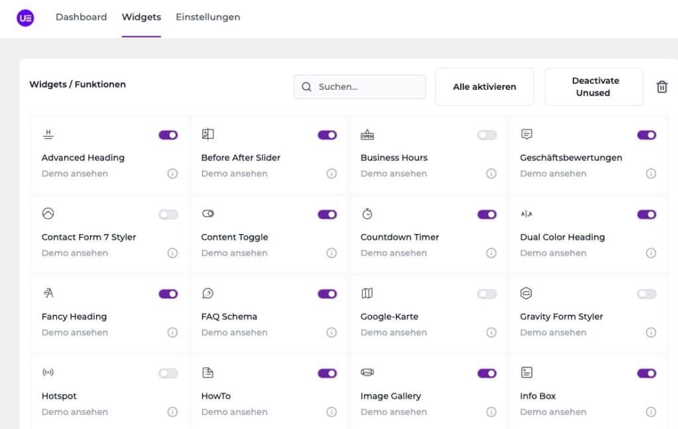This screenshot has width=678, height=429.
Task: Switch to the Dashboard tab
Action: coord(81,17)
